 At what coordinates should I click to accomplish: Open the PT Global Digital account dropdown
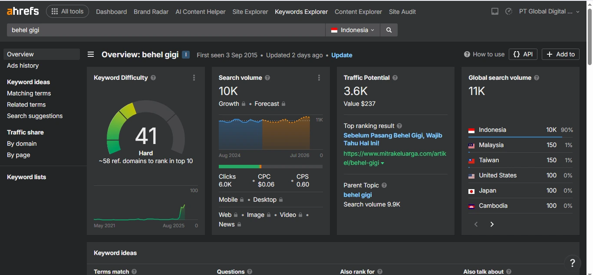tap(549, 11)
